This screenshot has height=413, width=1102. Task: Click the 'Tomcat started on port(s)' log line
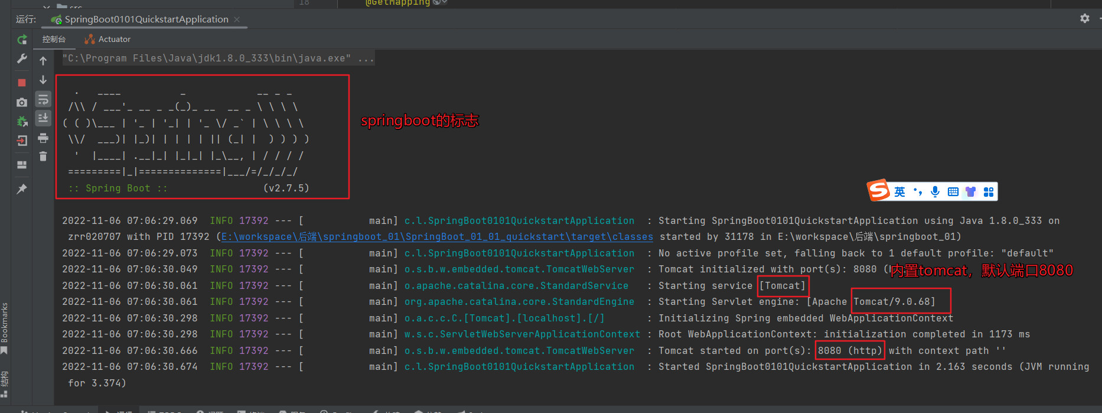pyautogui.click(x=533, y=350)
